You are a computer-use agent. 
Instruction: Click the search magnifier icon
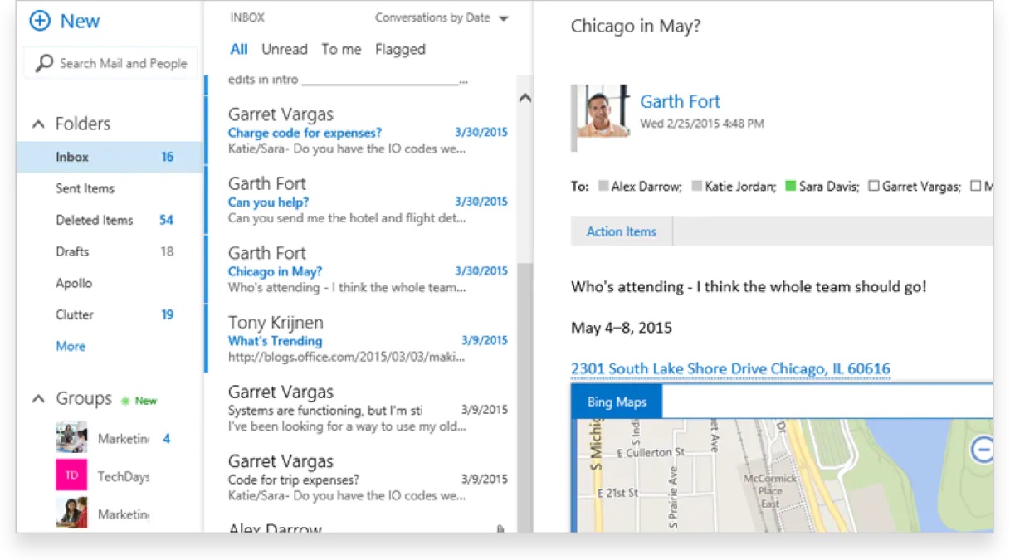[46, 62]
